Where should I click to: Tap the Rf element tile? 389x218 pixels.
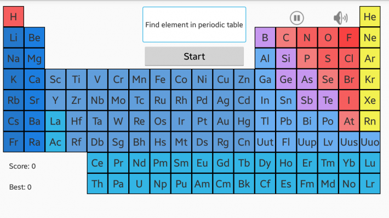76,142
